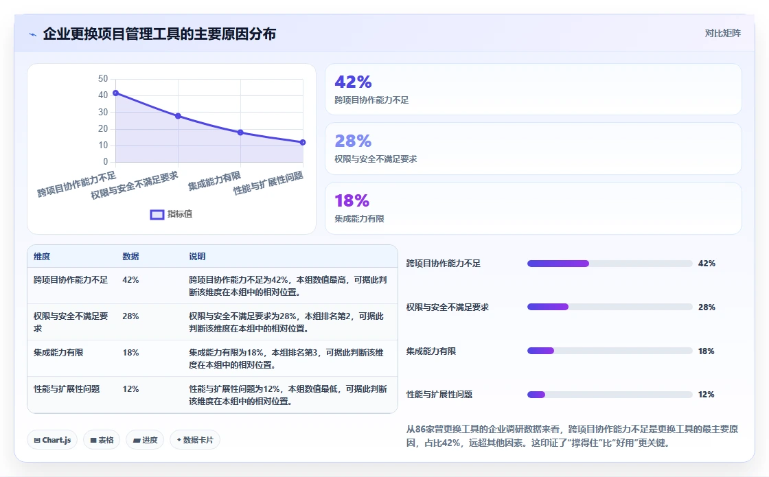
Task: Click the 维度 column header
Action: (42, 257)
